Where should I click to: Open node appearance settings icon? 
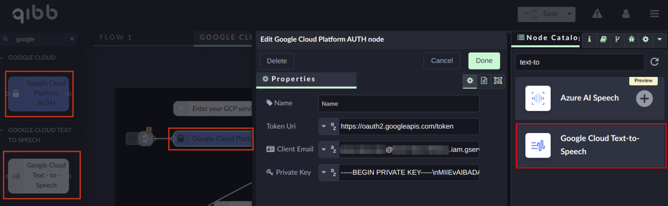498,80
